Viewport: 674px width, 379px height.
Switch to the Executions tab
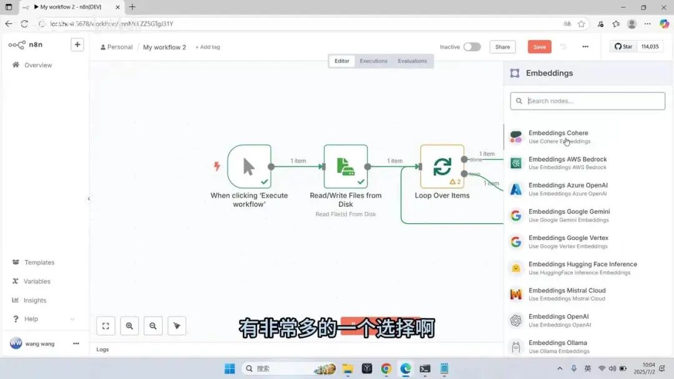click(374, 61)
